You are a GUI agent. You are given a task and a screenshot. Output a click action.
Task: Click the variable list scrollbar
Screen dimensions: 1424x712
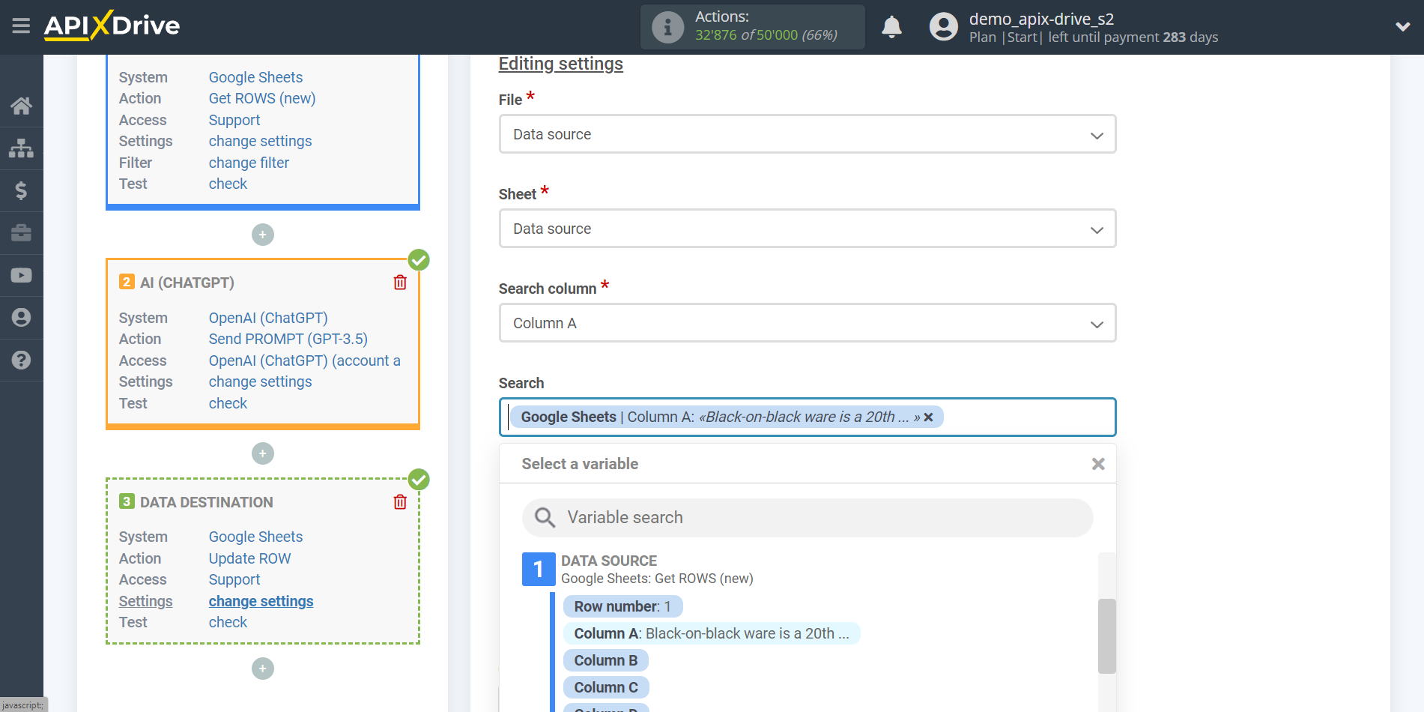click(x=1107, y=636)
